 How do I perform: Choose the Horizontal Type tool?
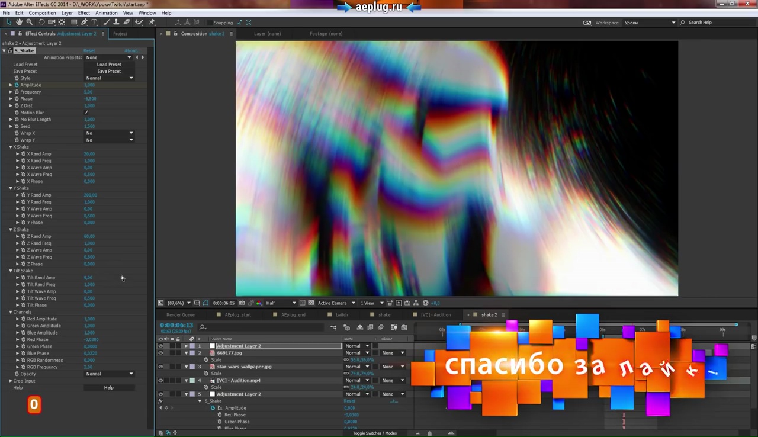pos(94,23)
